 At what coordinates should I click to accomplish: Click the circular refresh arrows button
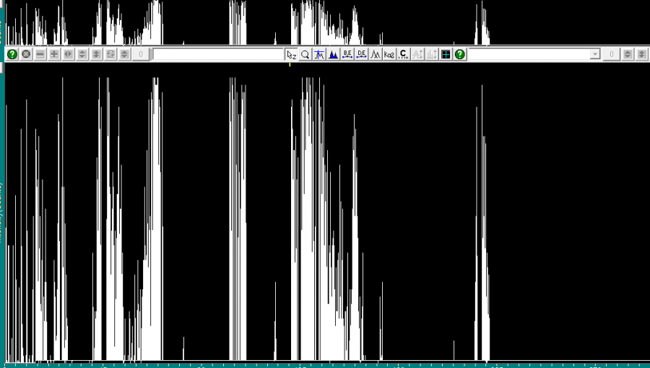point(110,54)
